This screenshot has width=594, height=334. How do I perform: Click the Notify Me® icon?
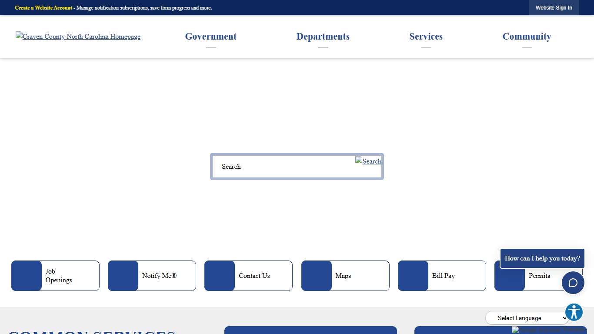click(123, 275)
